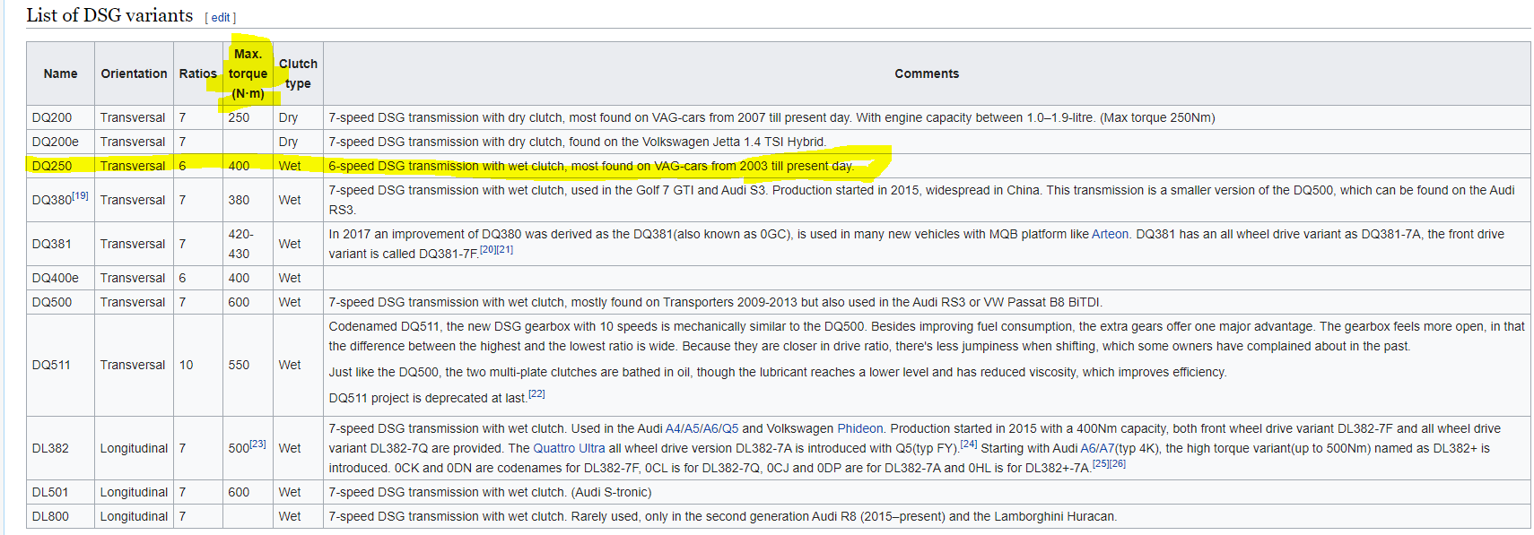Open footnote 23 beside 500 torque
The width and height of the screenshot is (1534, 535).
pos(257,444)
